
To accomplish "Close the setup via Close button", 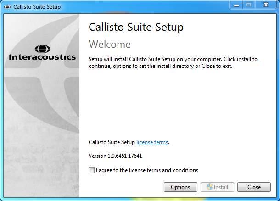I will [254, 187].
